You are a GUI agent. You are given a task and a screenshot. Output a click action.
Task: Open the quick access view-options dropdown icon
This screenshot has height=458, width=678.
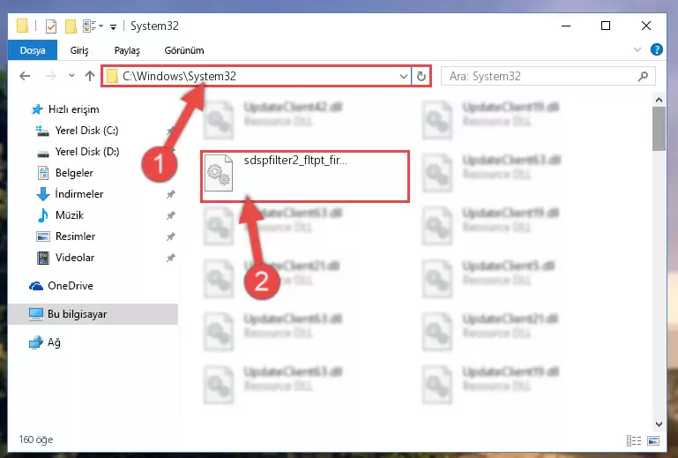(93, 26)
